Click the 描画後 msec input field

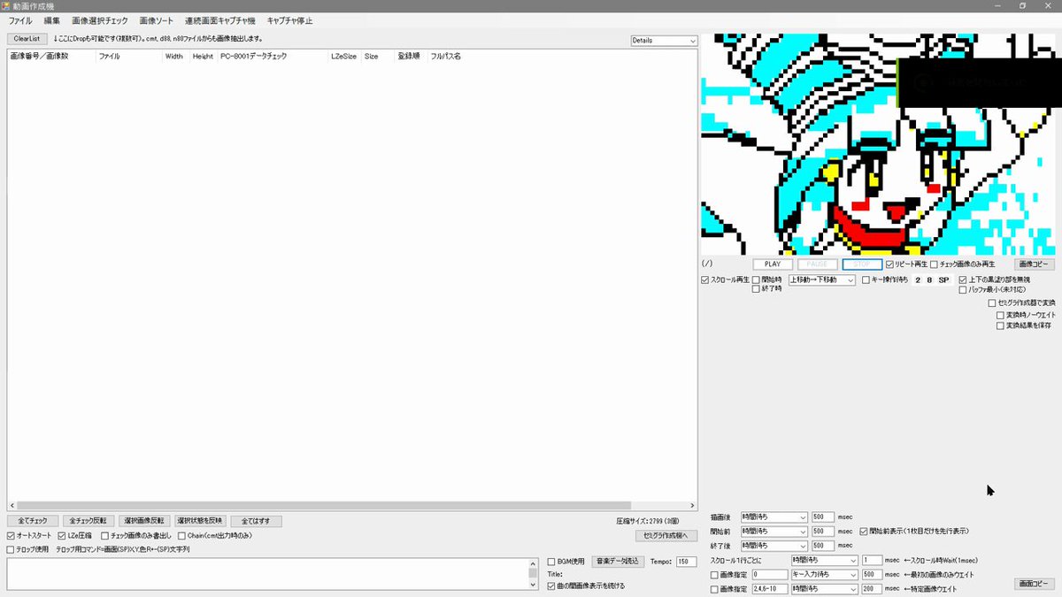pyautogui.click(x=823, y=517)
